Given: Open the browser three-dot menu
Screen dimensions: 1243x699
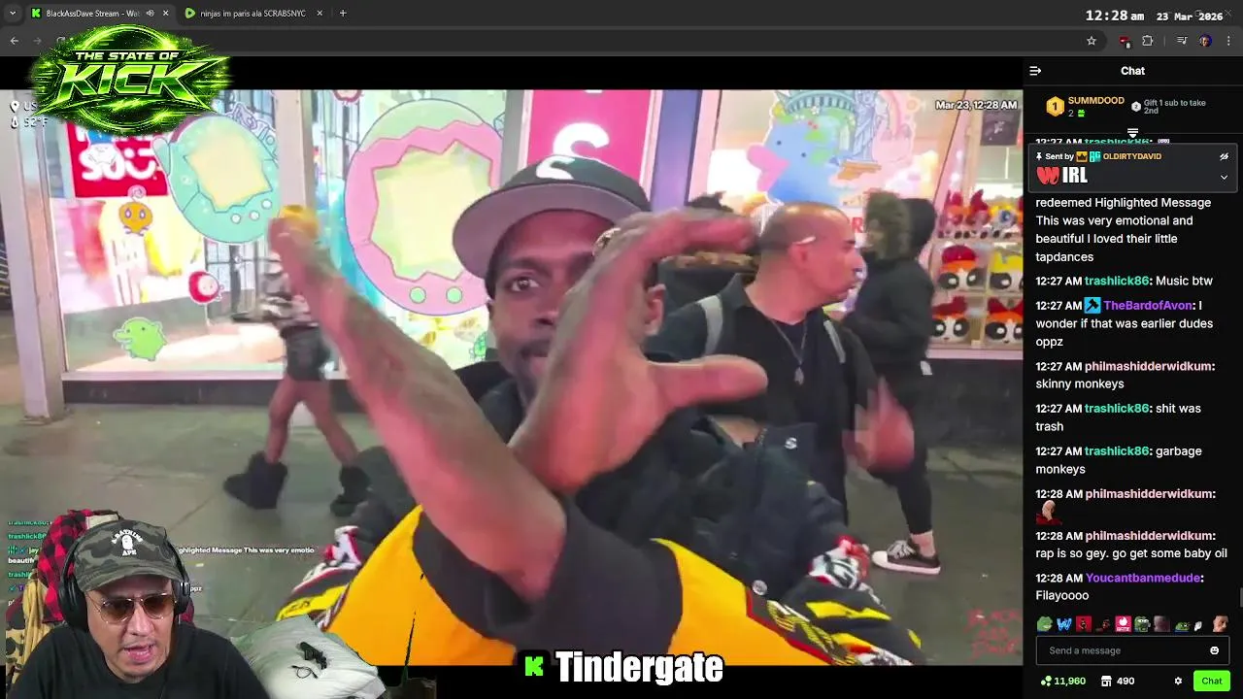Looking at the screenshot, I should tap(1229, 41).
